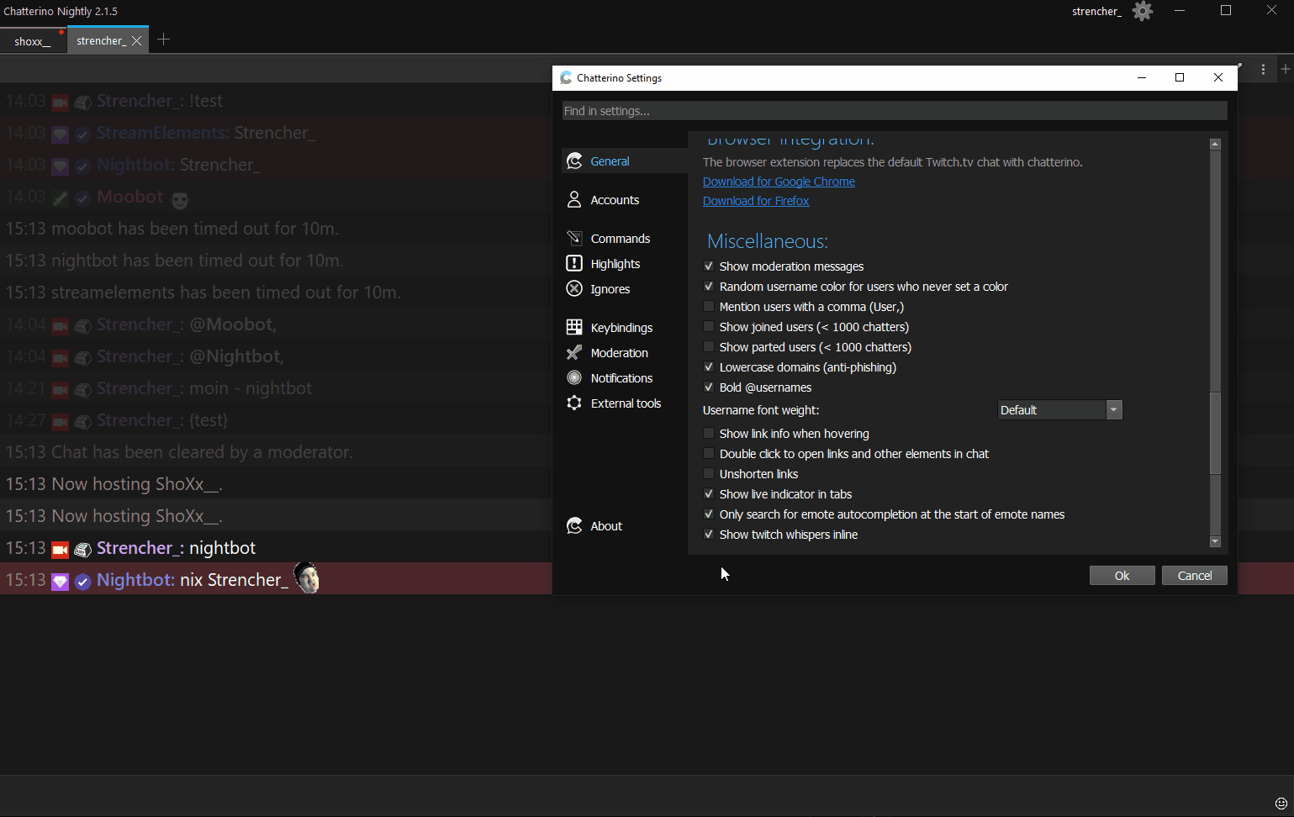Click the Nightbot emote image in chat

(307, 578)
